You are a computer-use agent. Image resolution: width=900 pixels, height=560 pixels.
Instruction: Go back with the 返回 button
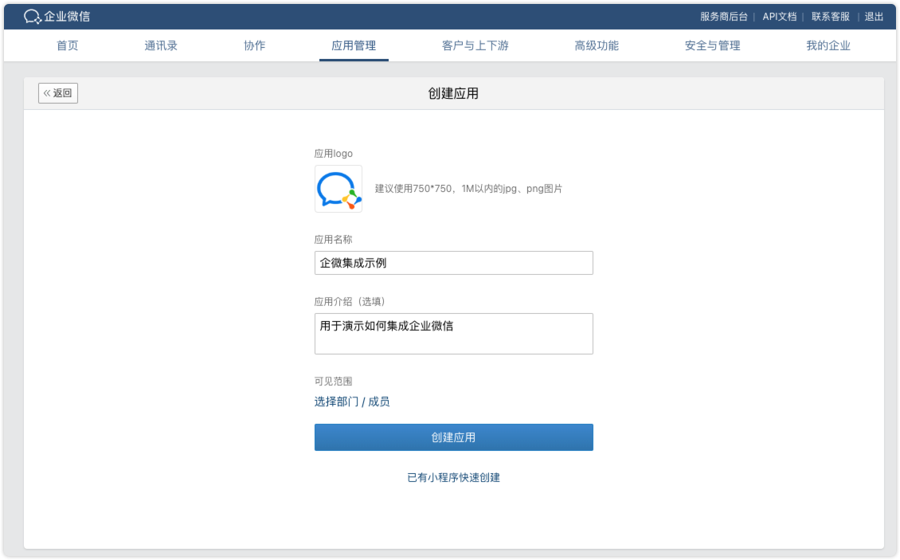coord(58,93)
